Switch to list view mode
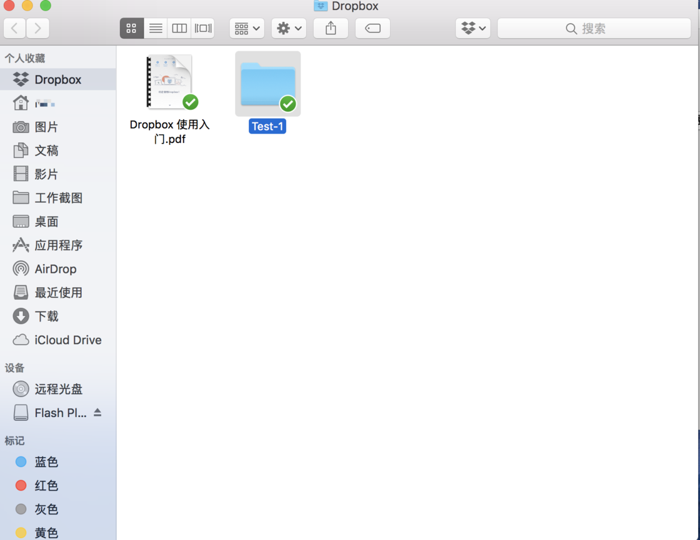Viewport: 700px width, 540px height. pos(156,29)
